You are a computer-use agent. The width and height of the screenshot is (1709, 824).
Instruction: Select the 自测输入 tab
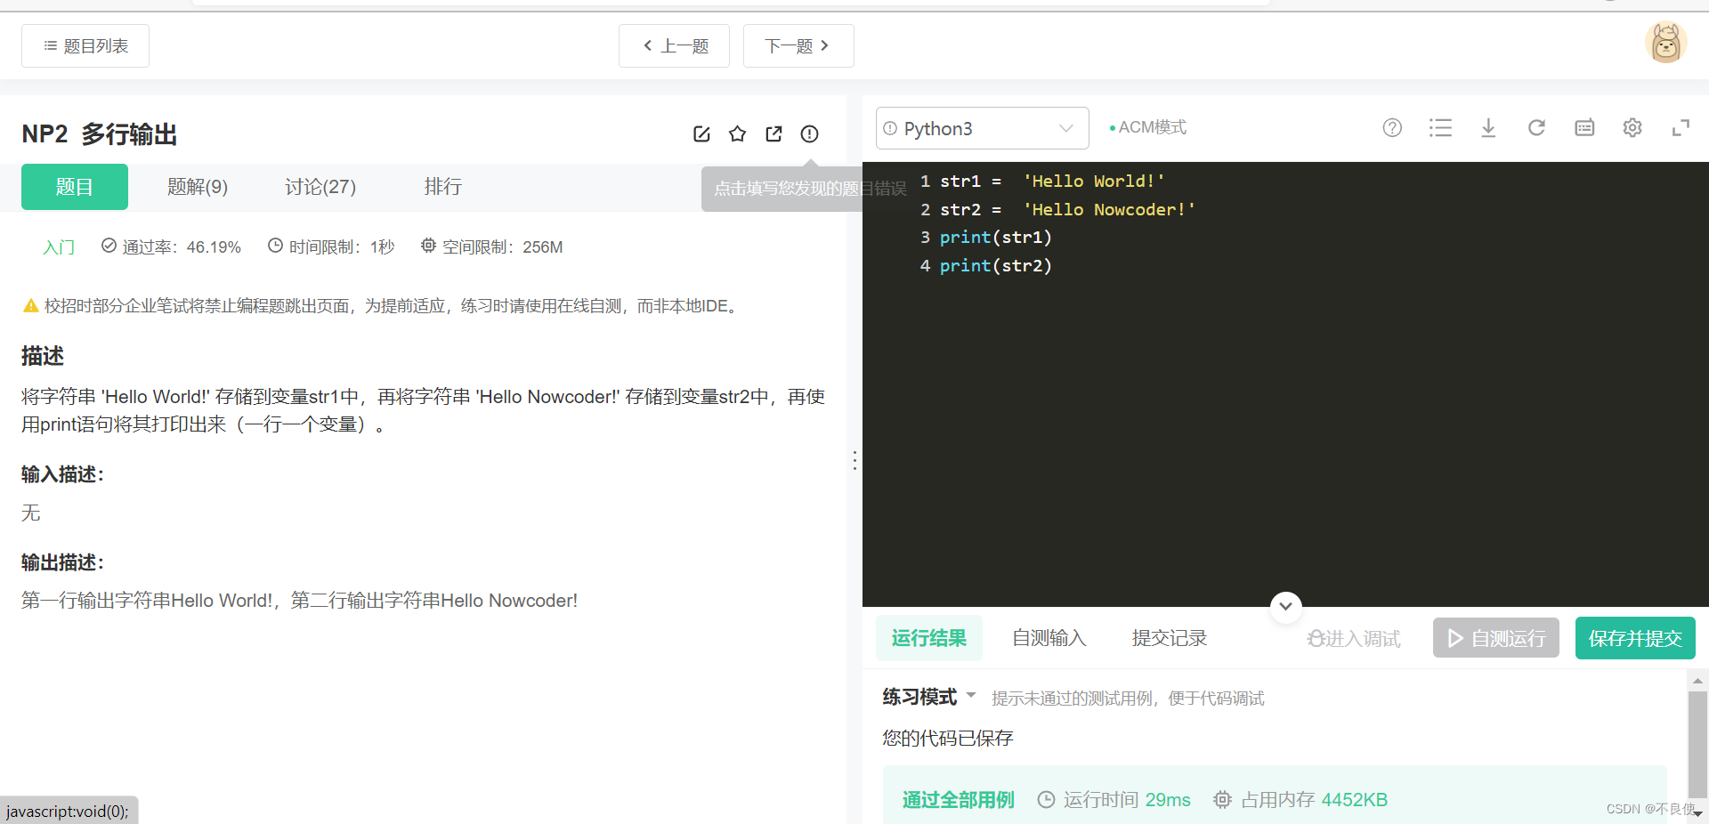[1049, 638]
